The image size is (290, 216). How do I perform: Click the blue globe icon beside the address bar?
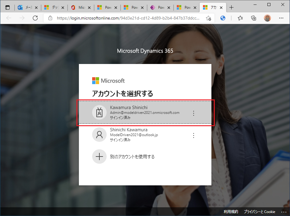click(223, 18)
